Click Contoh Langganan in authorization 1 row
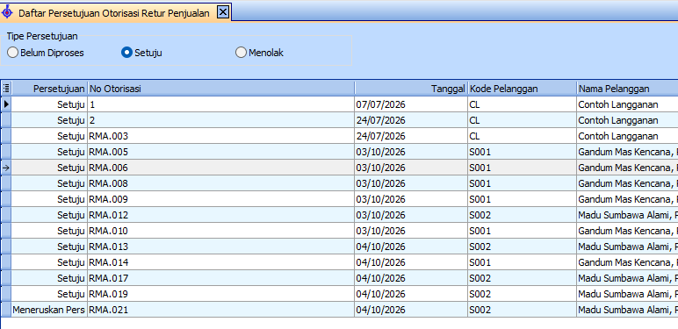Screen dimensions: 678x329 pyautogui.click(x=627, y=104)
